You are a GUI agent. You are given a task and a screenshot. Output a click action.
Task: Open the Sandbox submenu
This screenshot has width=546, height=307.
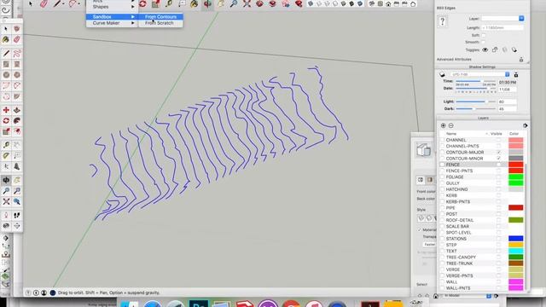tap(112, 17)
